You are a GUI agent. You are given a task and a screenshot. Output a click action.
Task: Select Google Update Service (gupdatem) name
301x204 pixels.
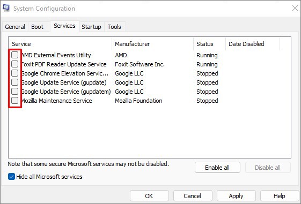pyautogui.click(x=66, y=92)
